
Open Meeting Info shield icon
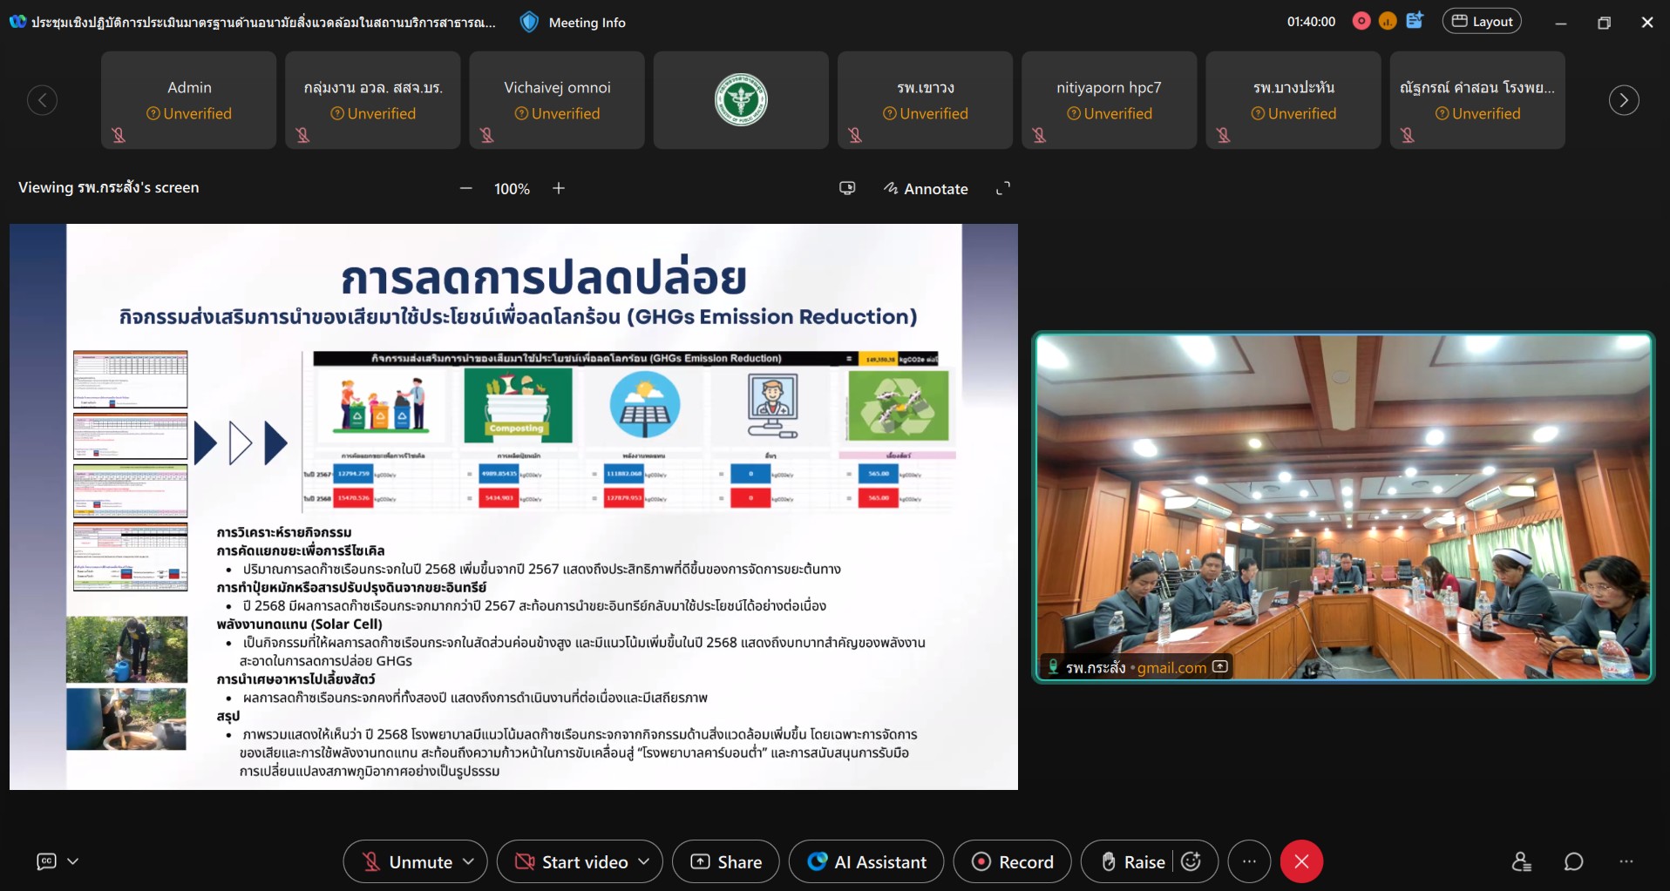tap(529, 23)
